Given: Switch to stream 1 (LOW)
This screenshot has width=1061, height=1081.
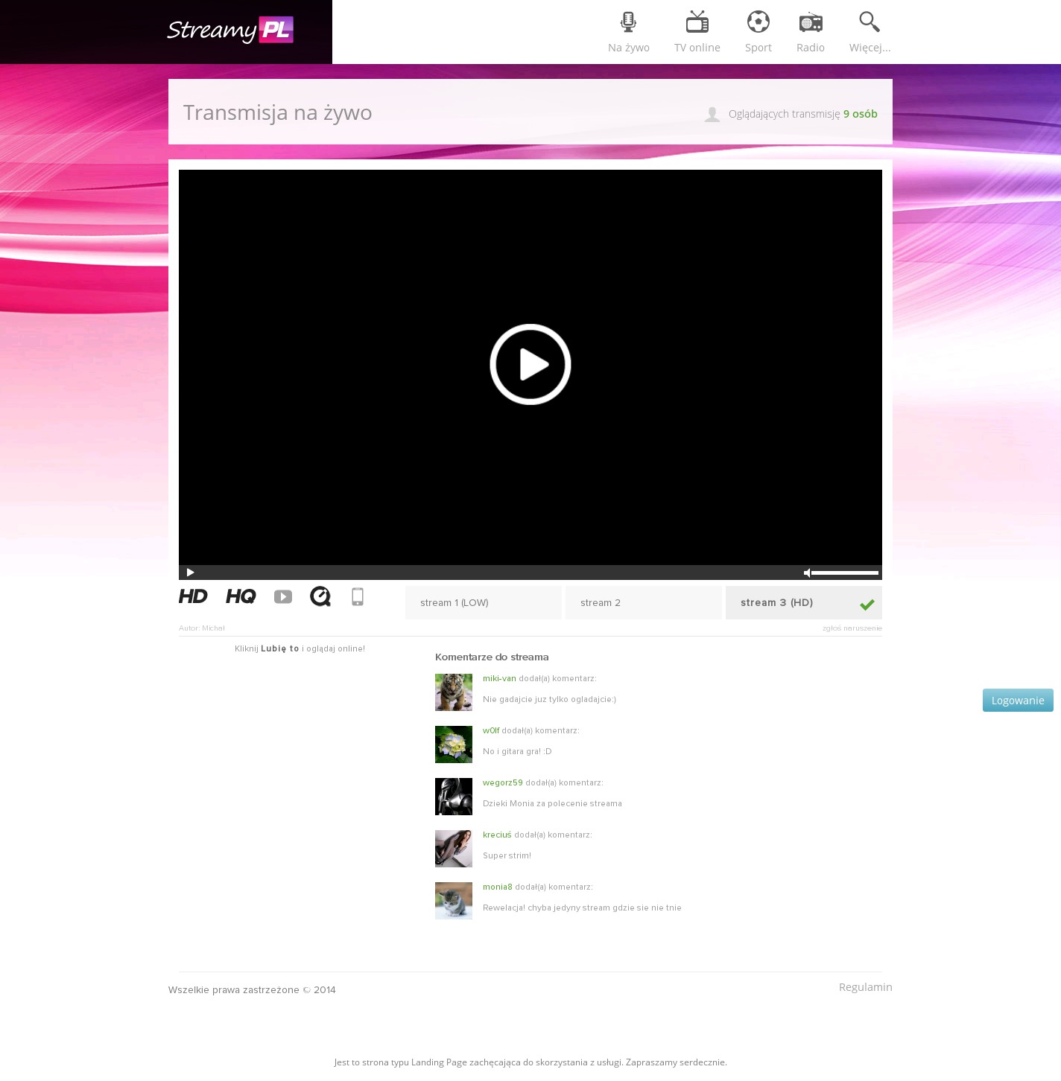Looking at the screenshot, I should (483, 602).
